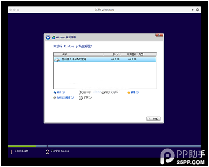Click 删除 (Delete) option

click(x=87, y=92)
